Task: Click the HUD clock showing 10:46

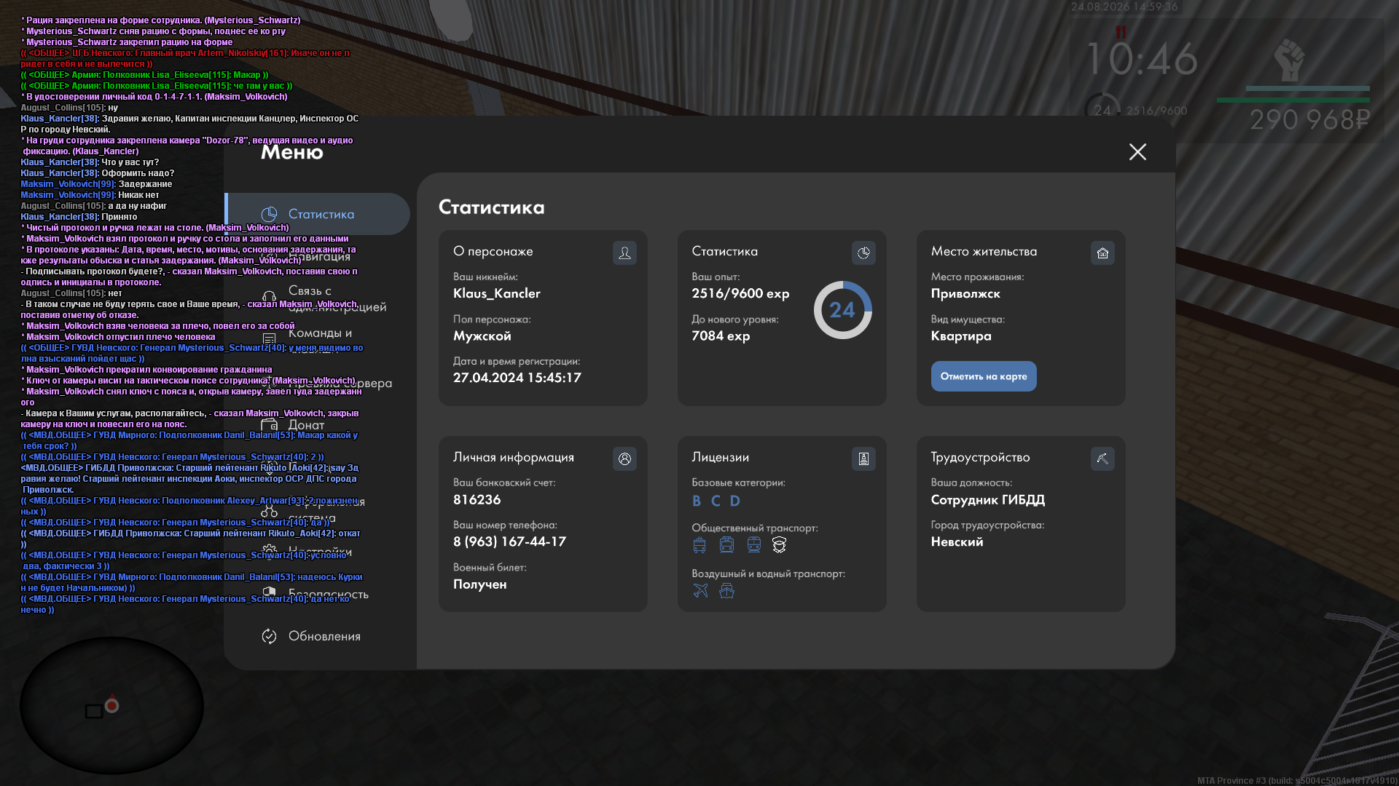Action: tap(1143, 59)
